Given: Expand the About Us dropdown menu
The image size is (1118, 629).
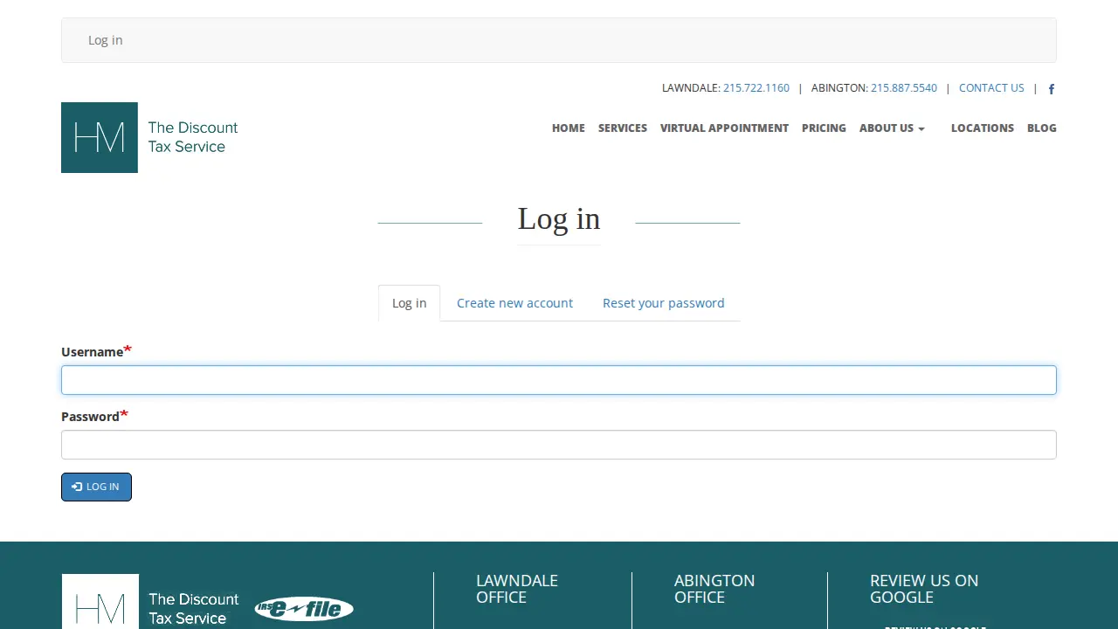Looking at the screenshot, I should (892, 128).
